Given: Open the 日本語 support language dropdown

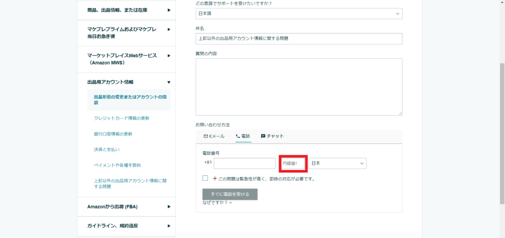Looking at the screenshot, I should 298,14.
